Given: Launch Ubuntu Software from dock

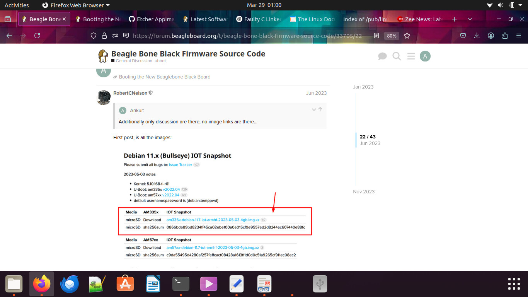Looking at the screenshot, I should pyautogui.click(x=125, y=284).
